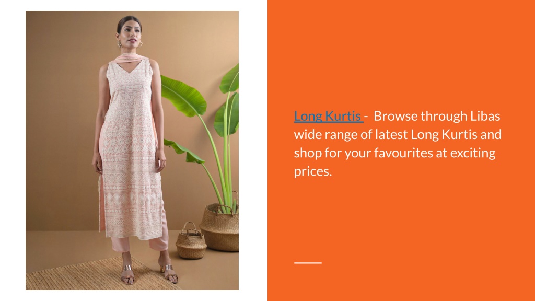Click the word 'exciting' in the description
This screenshot has width=535, height=301.
(472, 153)
